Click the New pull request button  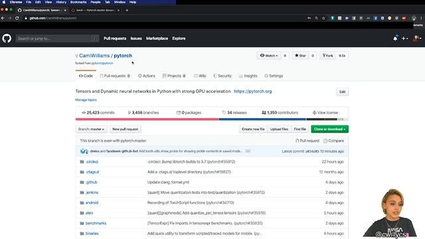click(x=126, y=129)
